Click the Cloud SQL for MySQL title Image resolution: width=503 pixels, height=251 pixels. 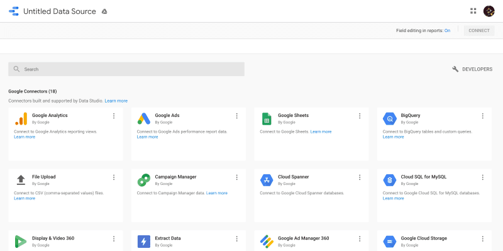tap(423, 177)
